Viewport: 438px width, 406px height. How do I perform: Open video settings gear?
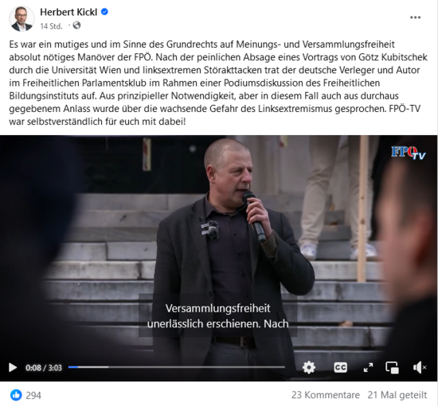[309, 368]
